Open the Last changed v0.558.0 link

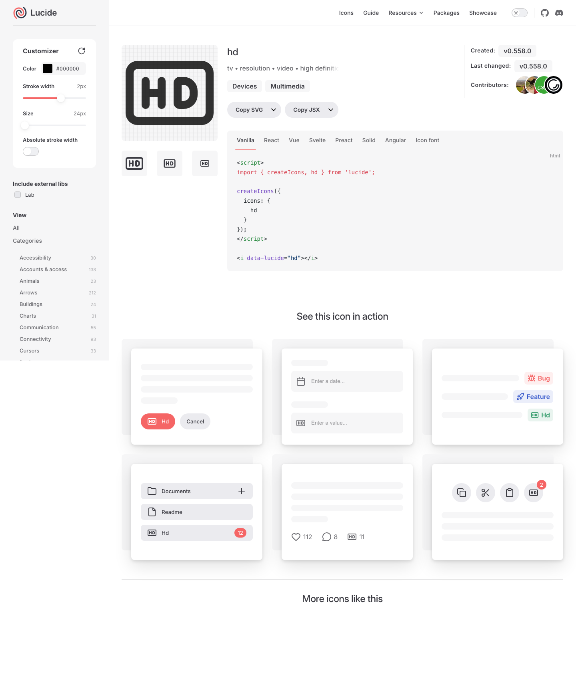pos(533,66)
